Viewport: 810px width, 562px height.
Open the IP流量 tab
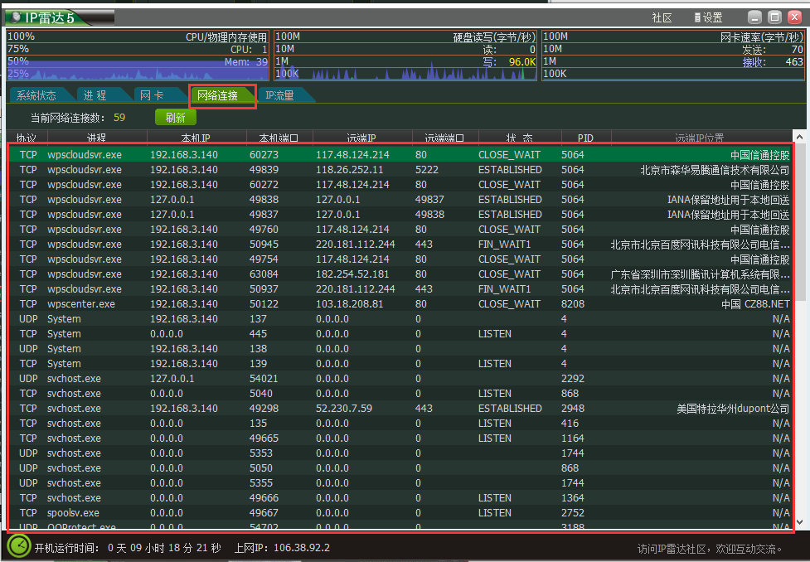tap(279, 95)
